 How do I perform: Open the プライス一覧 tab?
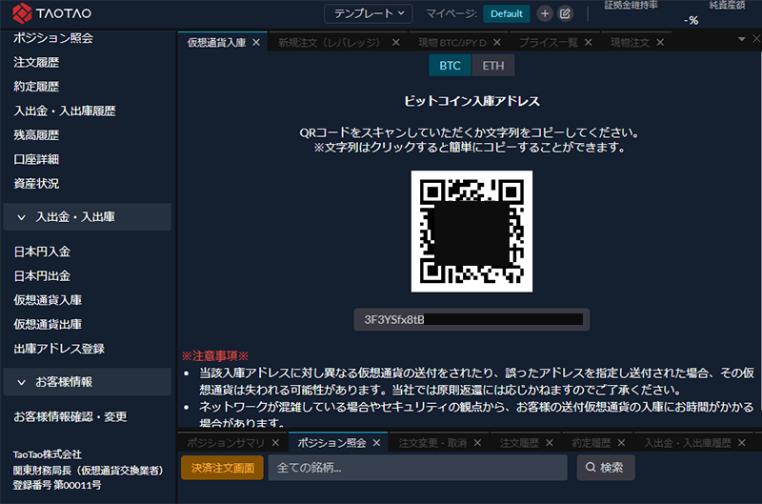click(x=549, y=43)
